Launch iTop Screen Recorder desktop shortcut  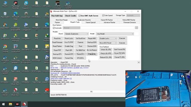[16, 5]
